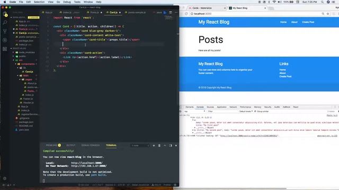Open the Elements tab in DevTools
This screenshot has height=190, width=339.
190,107
